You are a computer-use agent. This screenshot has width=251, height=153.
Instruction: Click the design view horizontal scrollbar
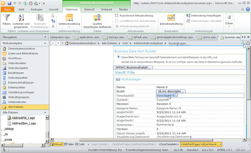pos(147,140)
